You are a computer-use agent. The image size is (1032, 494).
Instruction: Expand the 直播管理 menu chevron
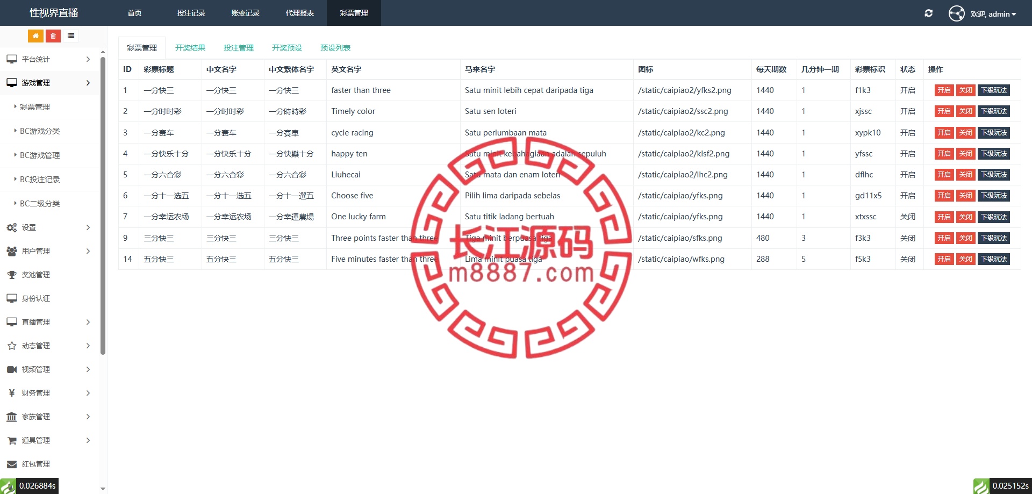88,322
